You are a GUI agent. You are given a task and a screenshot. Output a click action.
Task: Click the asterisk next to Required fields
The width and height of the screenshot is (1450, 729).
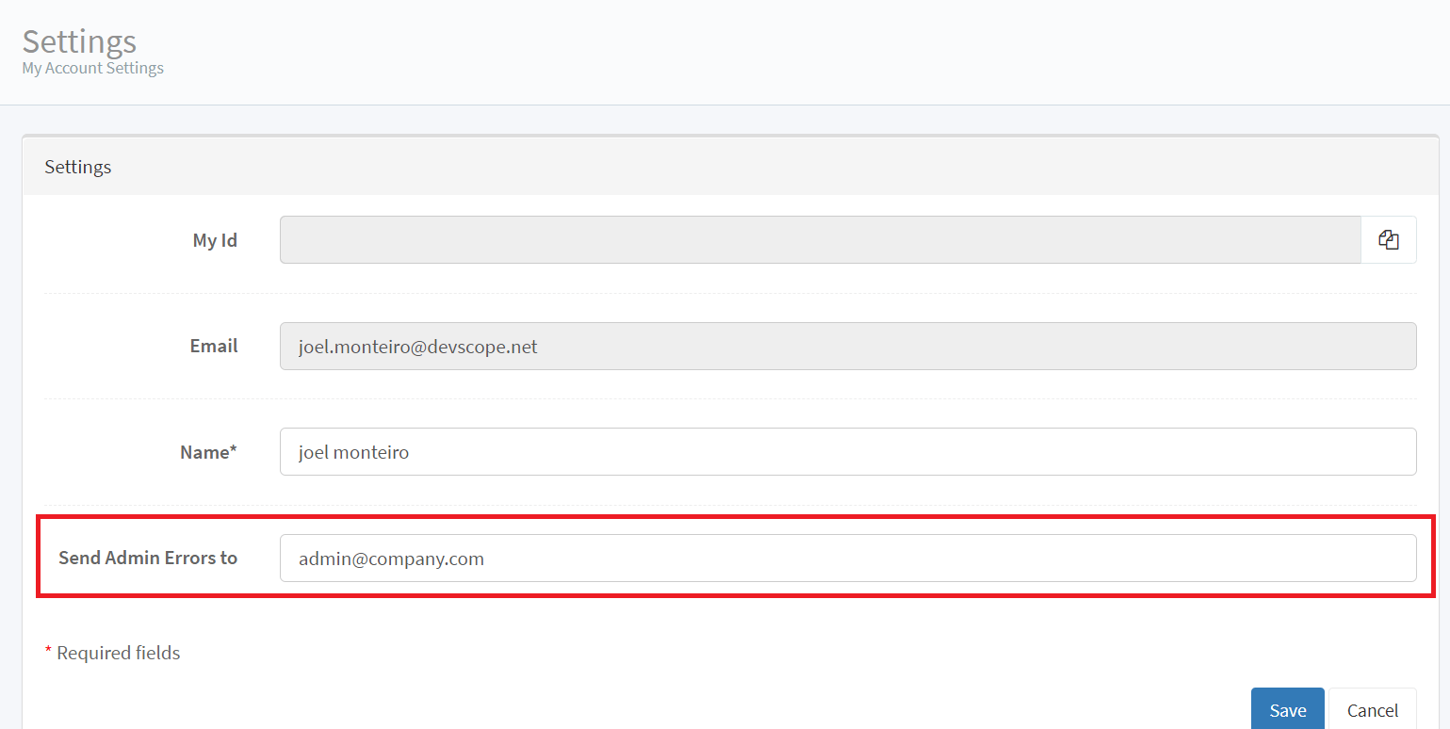click(x=47, y=651)
